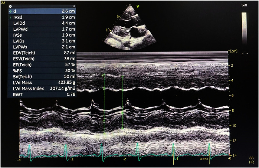
Task: Click the green caliper icon beside d
Action: click(11, 11)
